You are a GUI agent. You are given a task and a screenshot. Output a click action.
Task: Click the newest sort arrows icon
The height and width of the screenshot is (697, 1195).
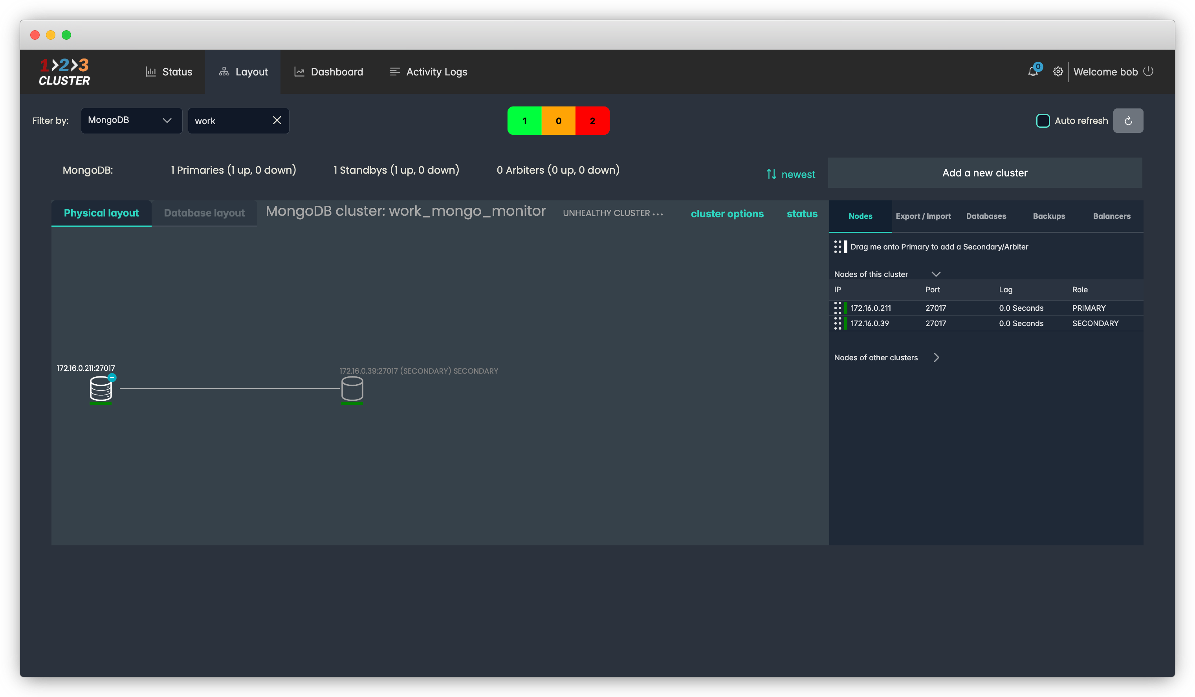click(771, 174)
